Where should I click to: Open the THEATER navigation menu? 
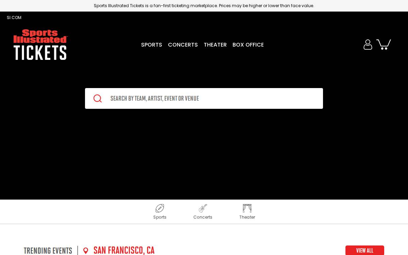point(215,45)
